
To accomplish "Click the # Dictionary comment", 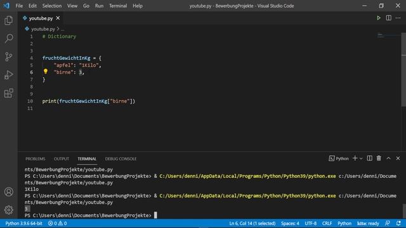I will [x=59, y=37].
